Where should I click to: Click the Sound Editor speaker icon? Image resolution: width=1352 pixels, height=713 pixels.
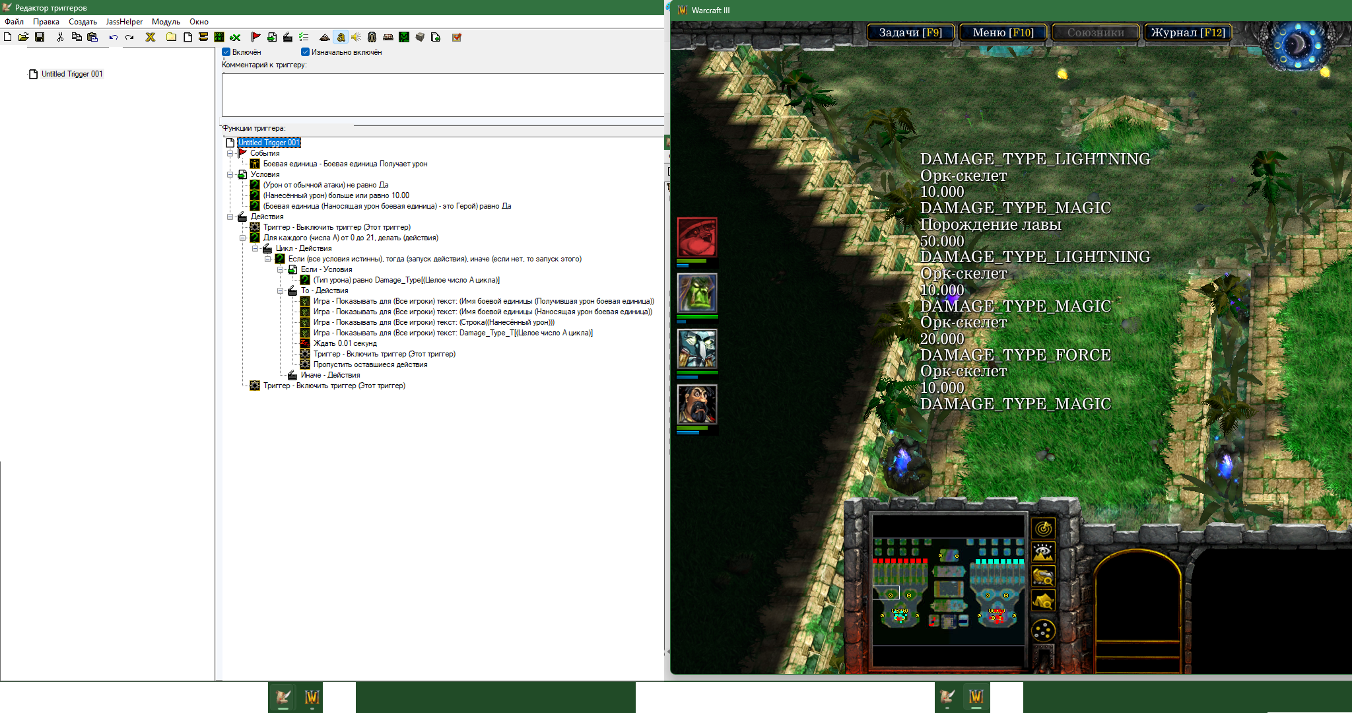356,37
